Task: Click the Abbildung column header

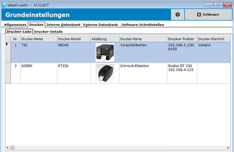Action: pyautogui.click(x=104, y=39)
